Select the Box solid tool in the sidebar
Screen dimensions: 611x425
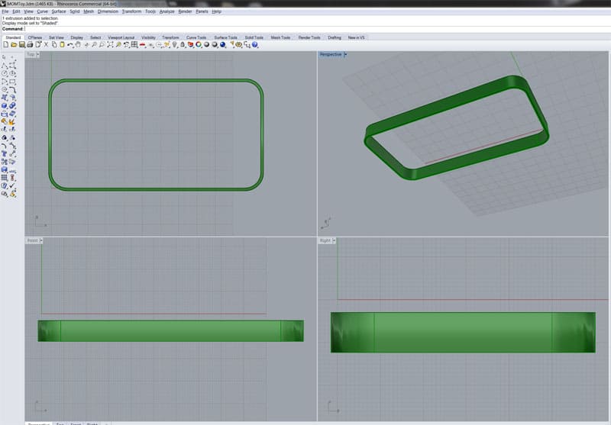tap(5, 105)
